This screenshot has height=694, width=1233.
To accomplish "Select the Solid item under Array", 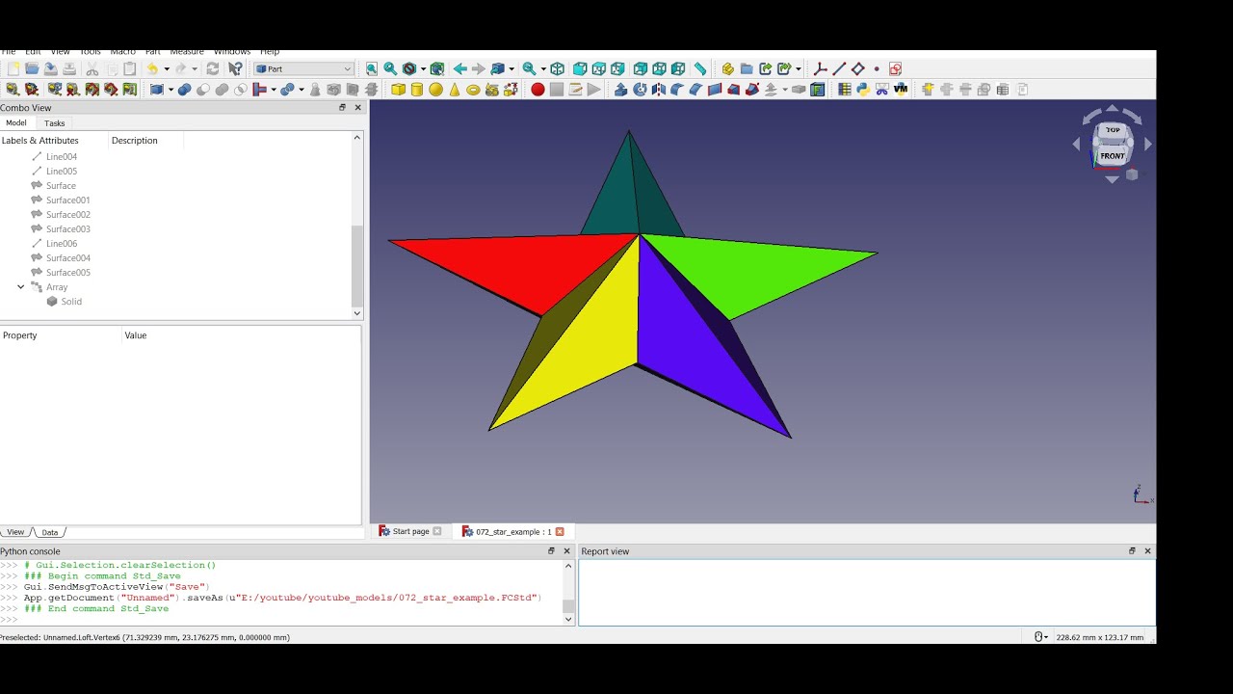I will 71,302.
